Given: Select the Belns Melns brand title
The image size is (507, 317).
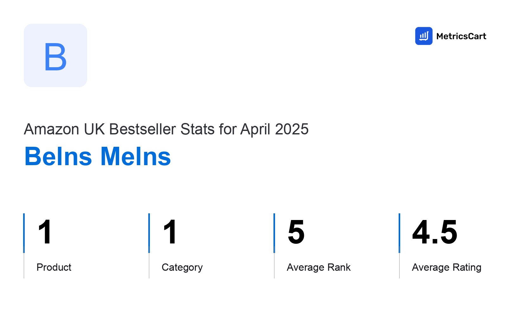Looking at the screenshot, I should pyautogui.click(x=98, y=156).
